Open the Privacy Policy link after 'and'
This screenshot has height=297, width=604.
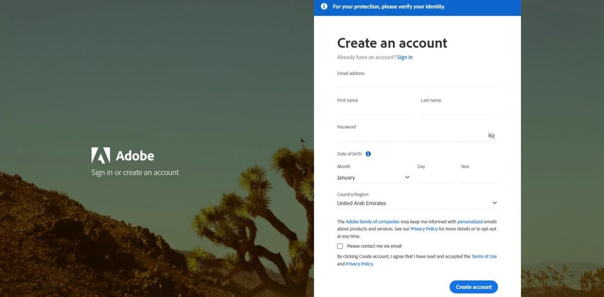point(359,264)
